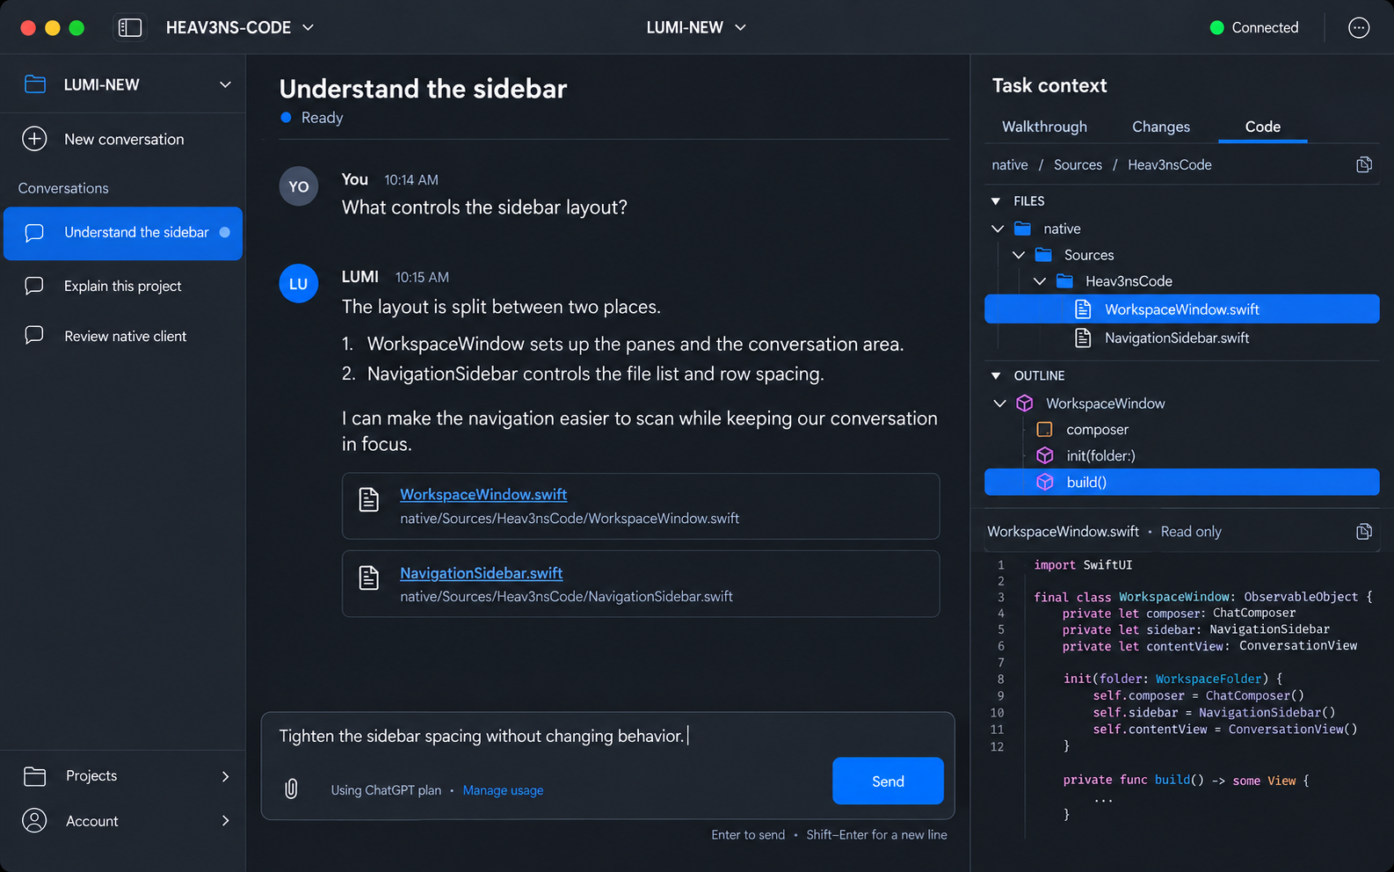Open the NavigationSidebar.swift link in chat
1394x872 pixels.
481,572
